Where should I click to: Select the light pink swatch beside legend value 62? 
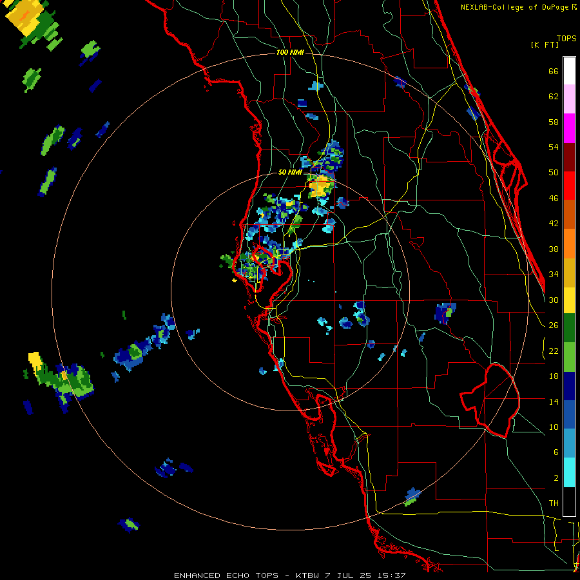point(569,99)
